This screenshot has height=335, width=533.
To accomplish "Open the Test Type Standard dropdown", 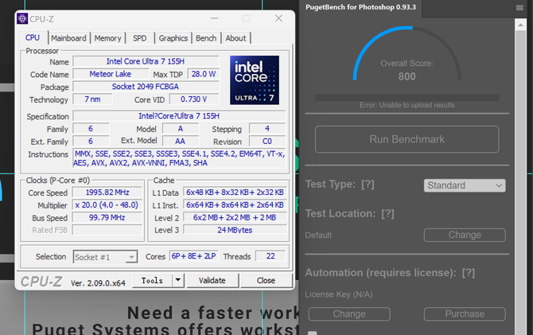I will pyautogui.click(x=465, y=185).
